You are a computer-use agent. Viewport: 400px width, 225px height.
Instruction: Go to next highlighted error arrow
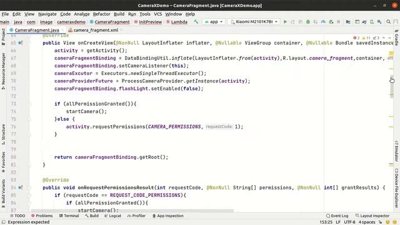[x=389, y=37]
